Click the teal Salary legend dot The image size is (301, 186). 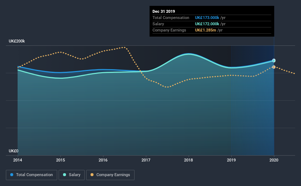(x=65, y=175)
